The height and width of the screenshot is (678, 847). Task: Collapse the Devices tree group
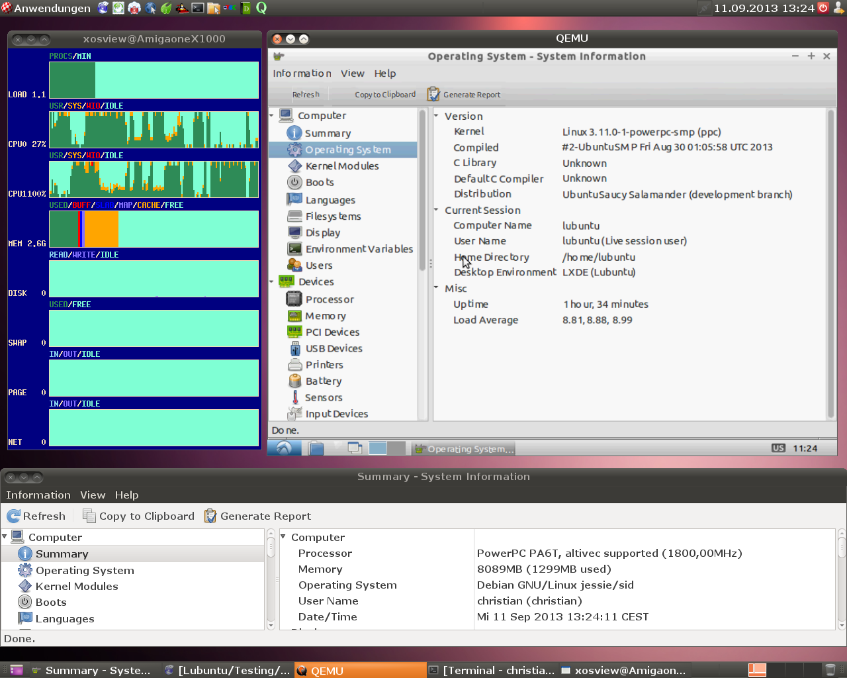[x=272, y=282]
